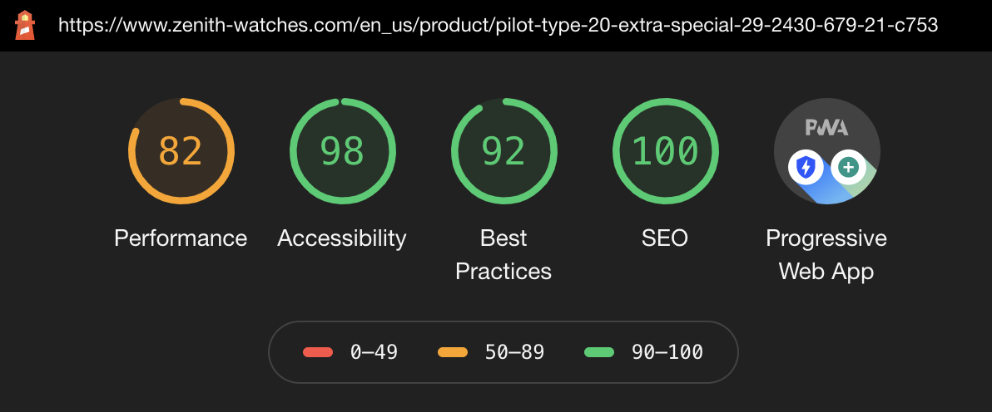Jump to the Accessibility label

(x=342, y=238)
